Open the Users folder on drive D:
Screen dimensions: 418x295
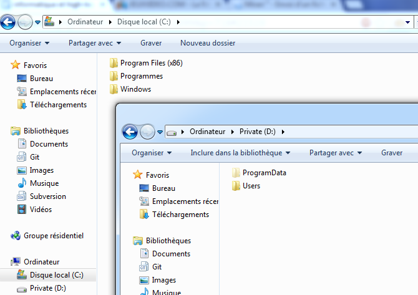251,186
